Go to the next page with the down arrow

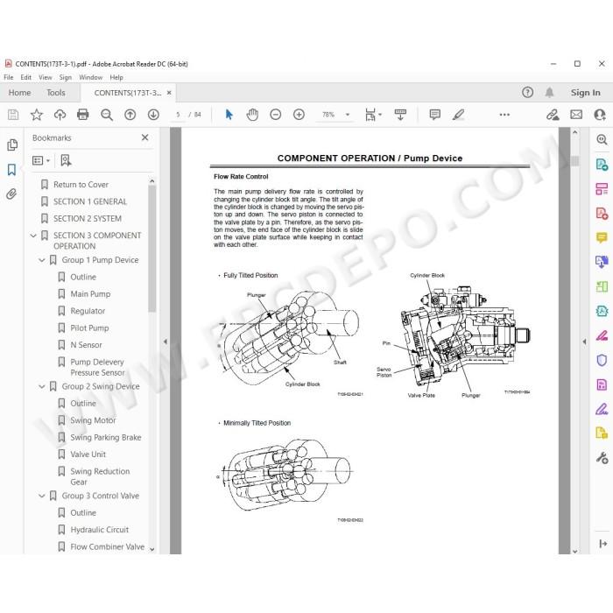153,115
